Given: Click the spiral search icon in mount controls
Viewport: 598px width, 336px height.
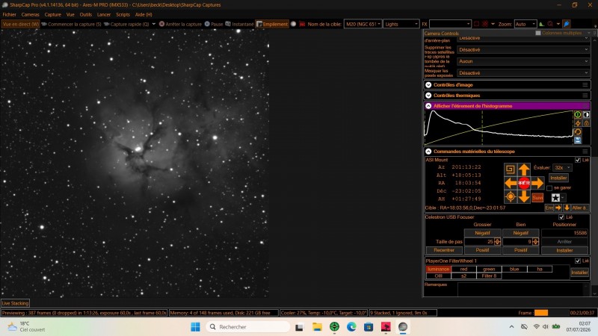Looking at the screenshot, I should (511, 169).
